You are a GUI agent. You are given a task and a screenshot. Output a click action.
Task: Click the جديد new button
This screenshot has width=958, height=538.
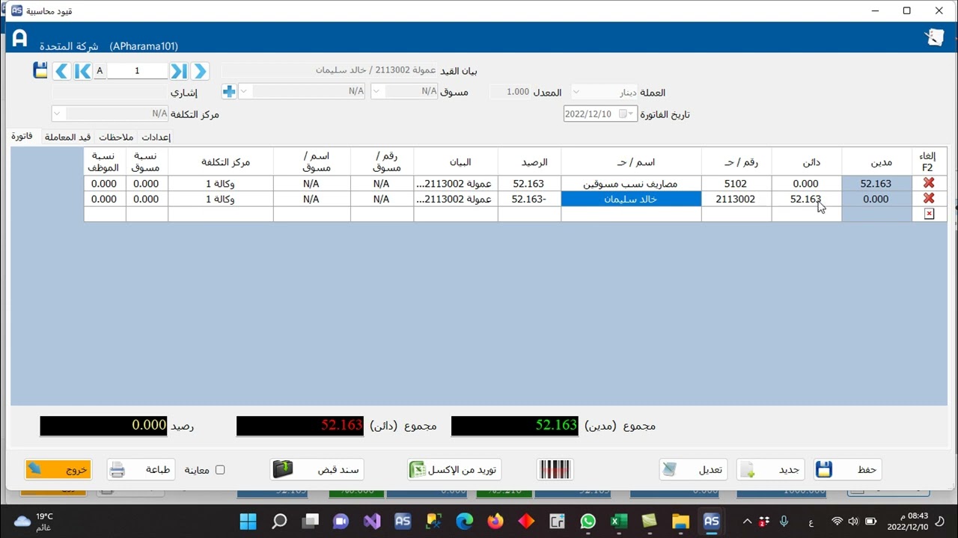[x=770, y=469]
